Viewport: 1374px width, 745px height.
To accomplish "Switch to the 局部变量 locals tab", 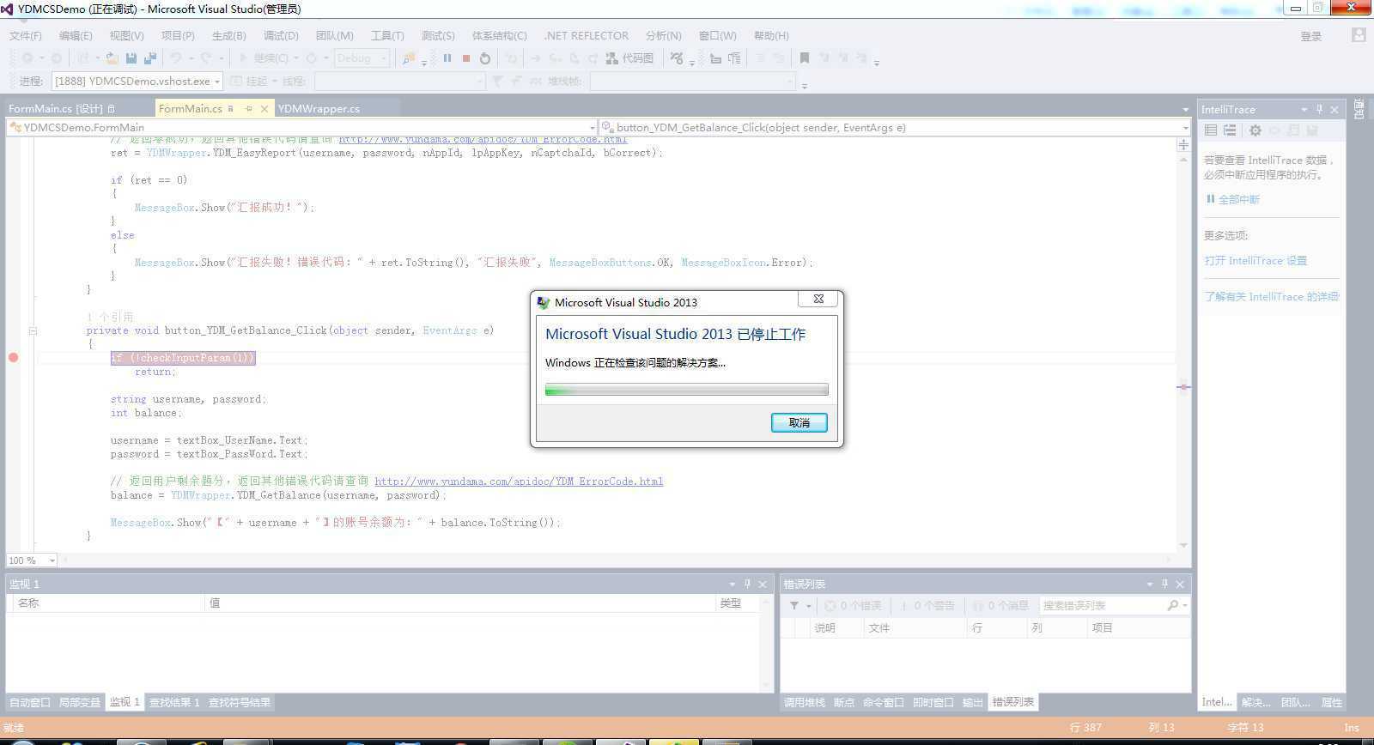I will pyautogui.click(x=79, y=703).
